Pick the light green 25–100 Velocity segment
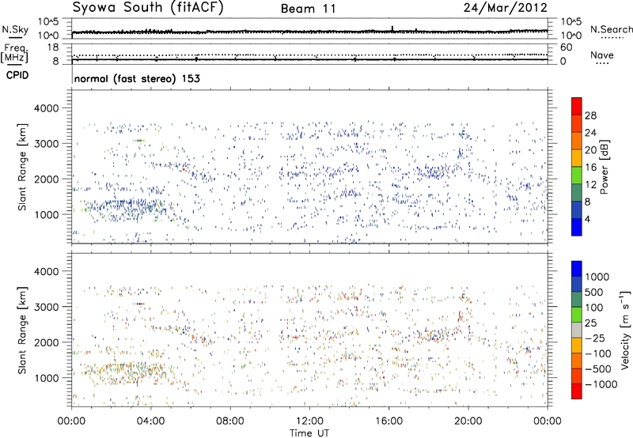This screenshot has height=438, width=633. click(577, 315)
